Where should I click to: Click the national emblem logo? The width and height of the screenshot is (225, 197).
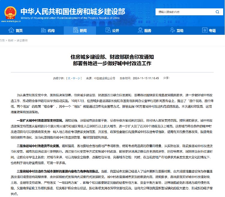(10, 13)
